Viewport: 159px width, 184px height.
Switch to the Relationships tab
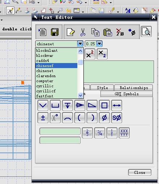(133, 88)
